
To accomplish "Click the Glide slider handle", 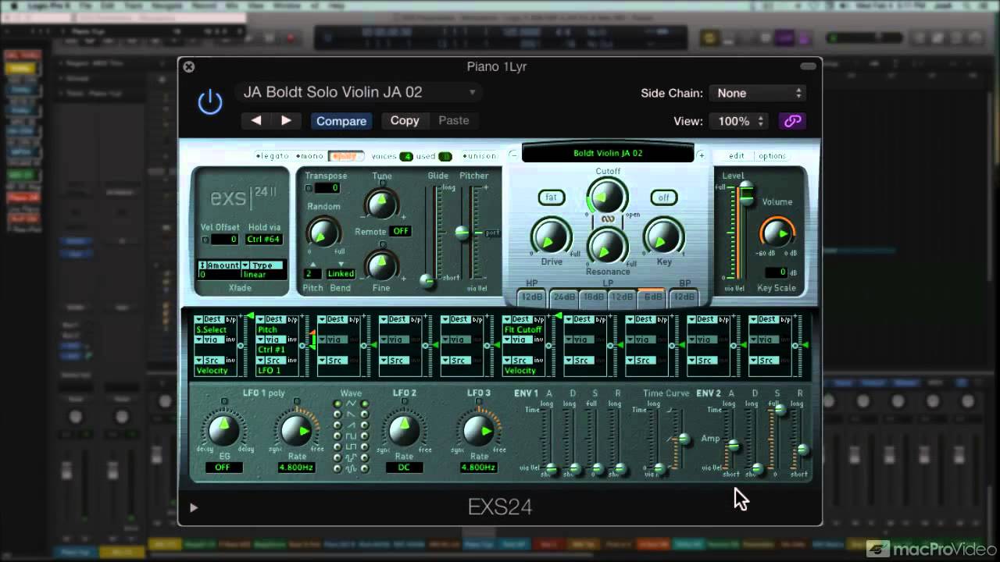I will pos(427,280).
